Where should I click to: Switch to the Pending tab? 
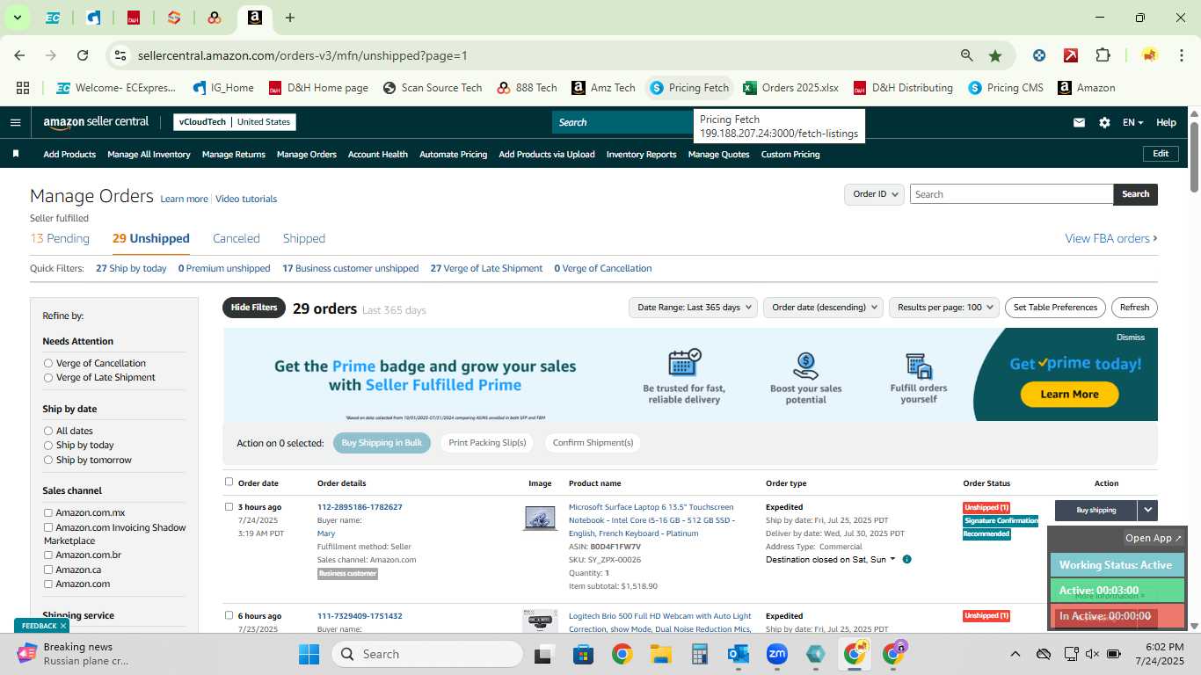coord(60,238)
